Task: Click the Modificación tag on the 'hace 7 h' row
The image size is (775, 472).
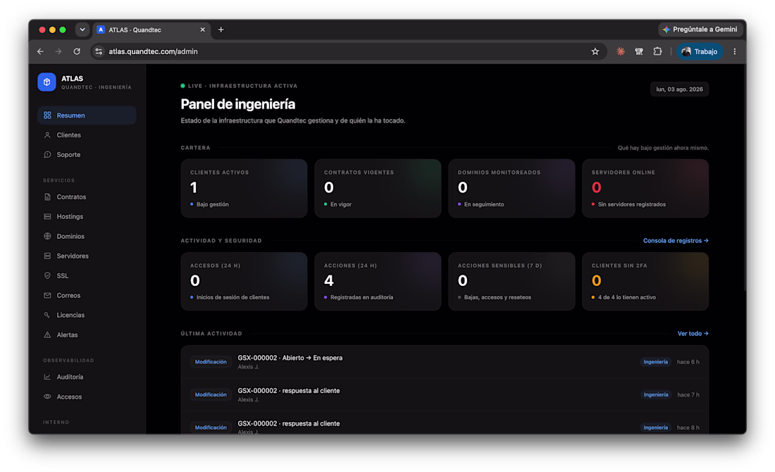Action: [211, 395]
